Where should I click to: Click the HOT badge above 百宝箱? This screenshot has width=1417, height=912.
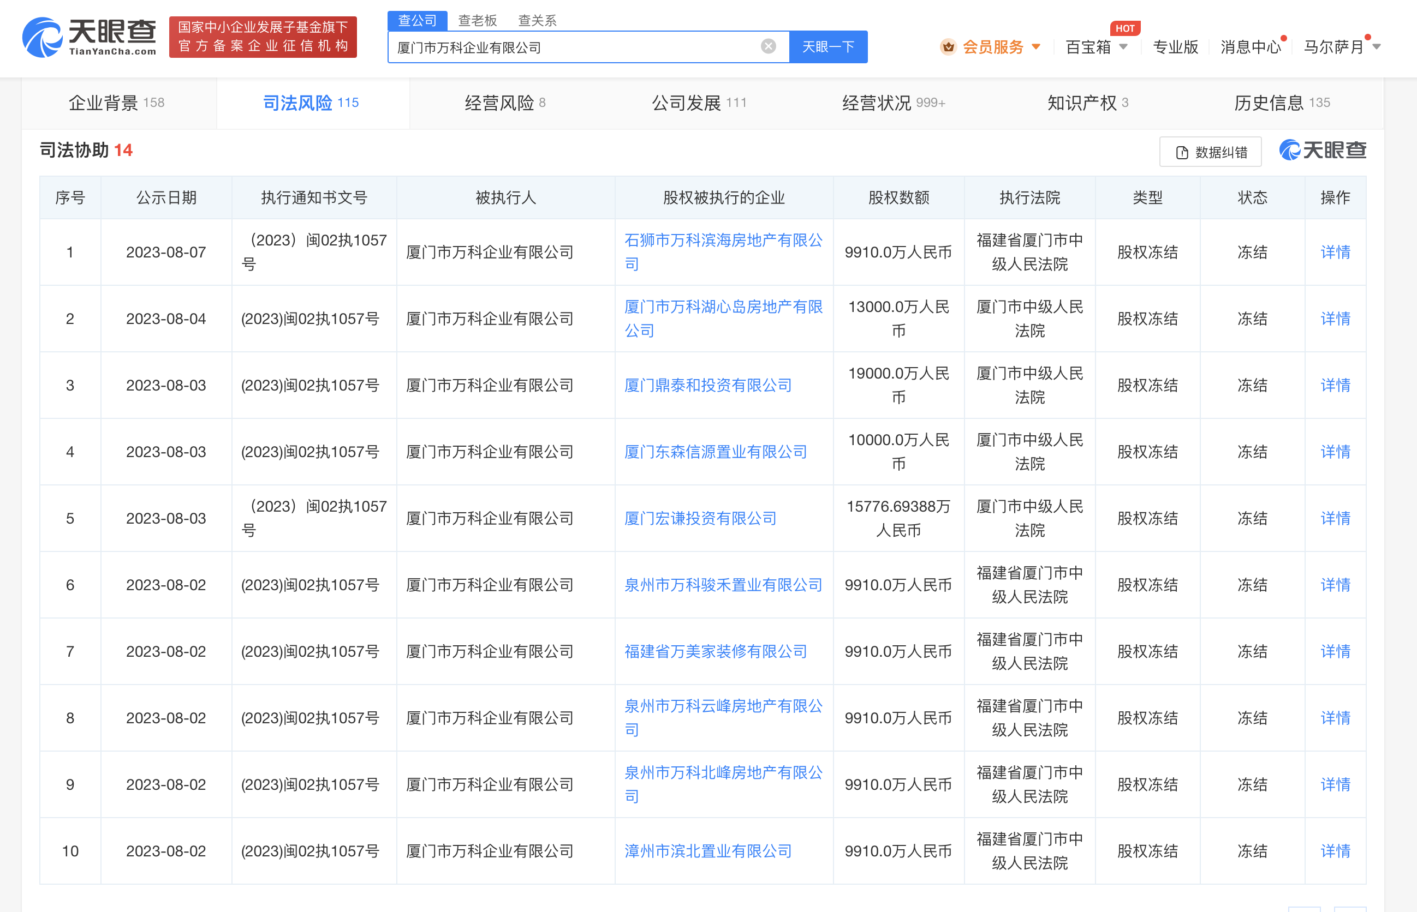click(1124, 28)
